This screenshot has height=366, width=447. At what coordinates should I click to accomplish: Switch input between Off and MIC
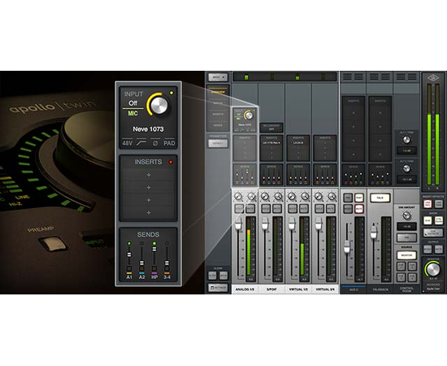coord(132,108)
